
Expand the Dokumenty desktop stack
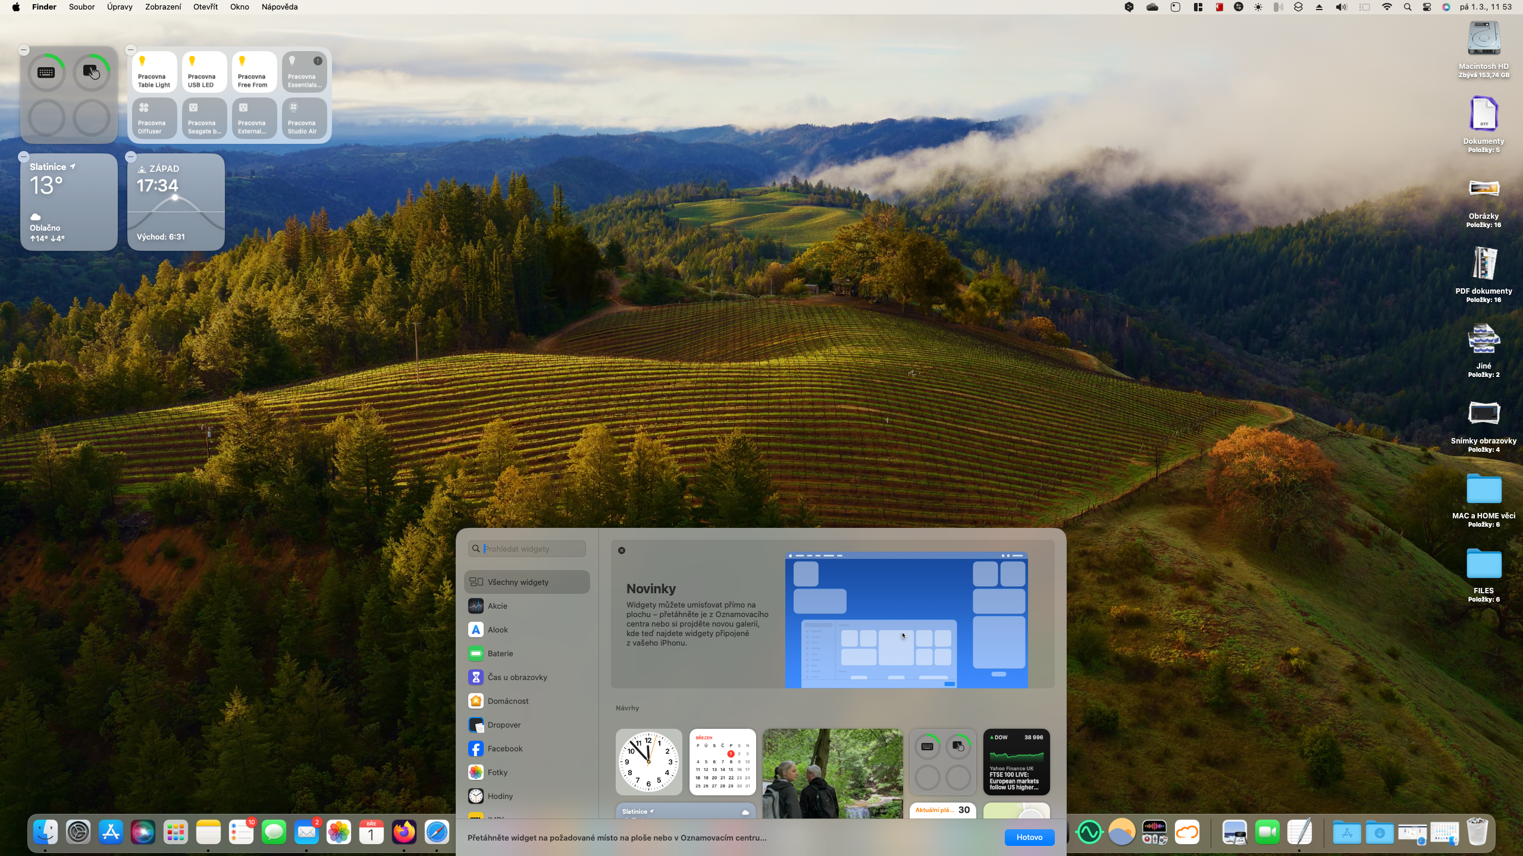[1483, 115]
